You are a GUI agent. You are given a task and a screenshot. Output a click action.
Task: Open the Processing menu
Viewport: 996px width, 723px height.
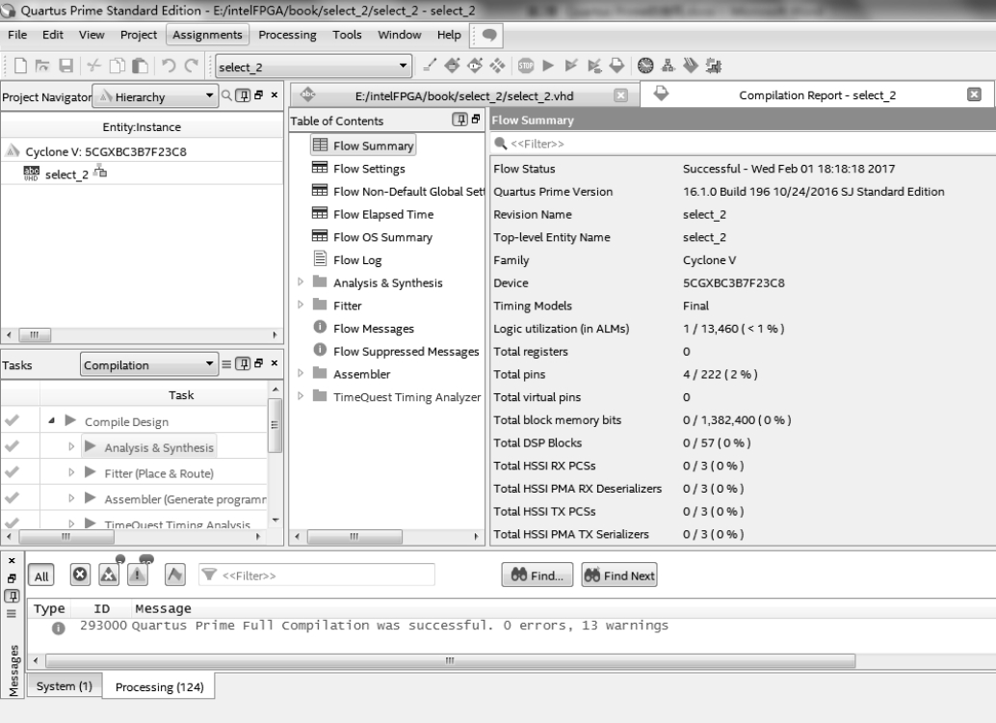coord(287,35)
